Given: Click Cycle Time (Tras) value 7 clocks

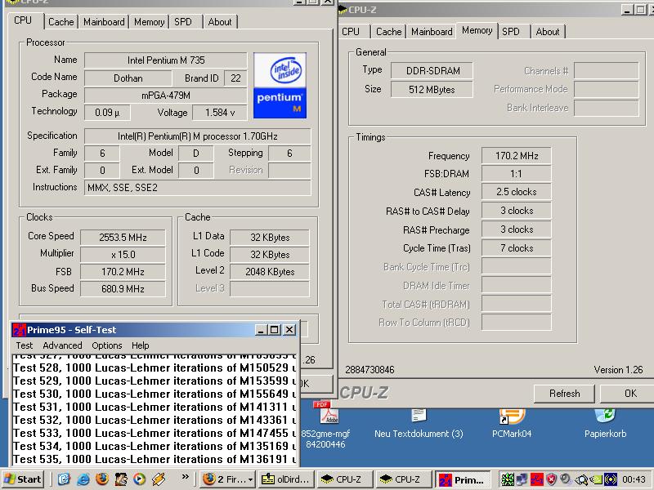Looking at the screenshot, I should 516,248.
